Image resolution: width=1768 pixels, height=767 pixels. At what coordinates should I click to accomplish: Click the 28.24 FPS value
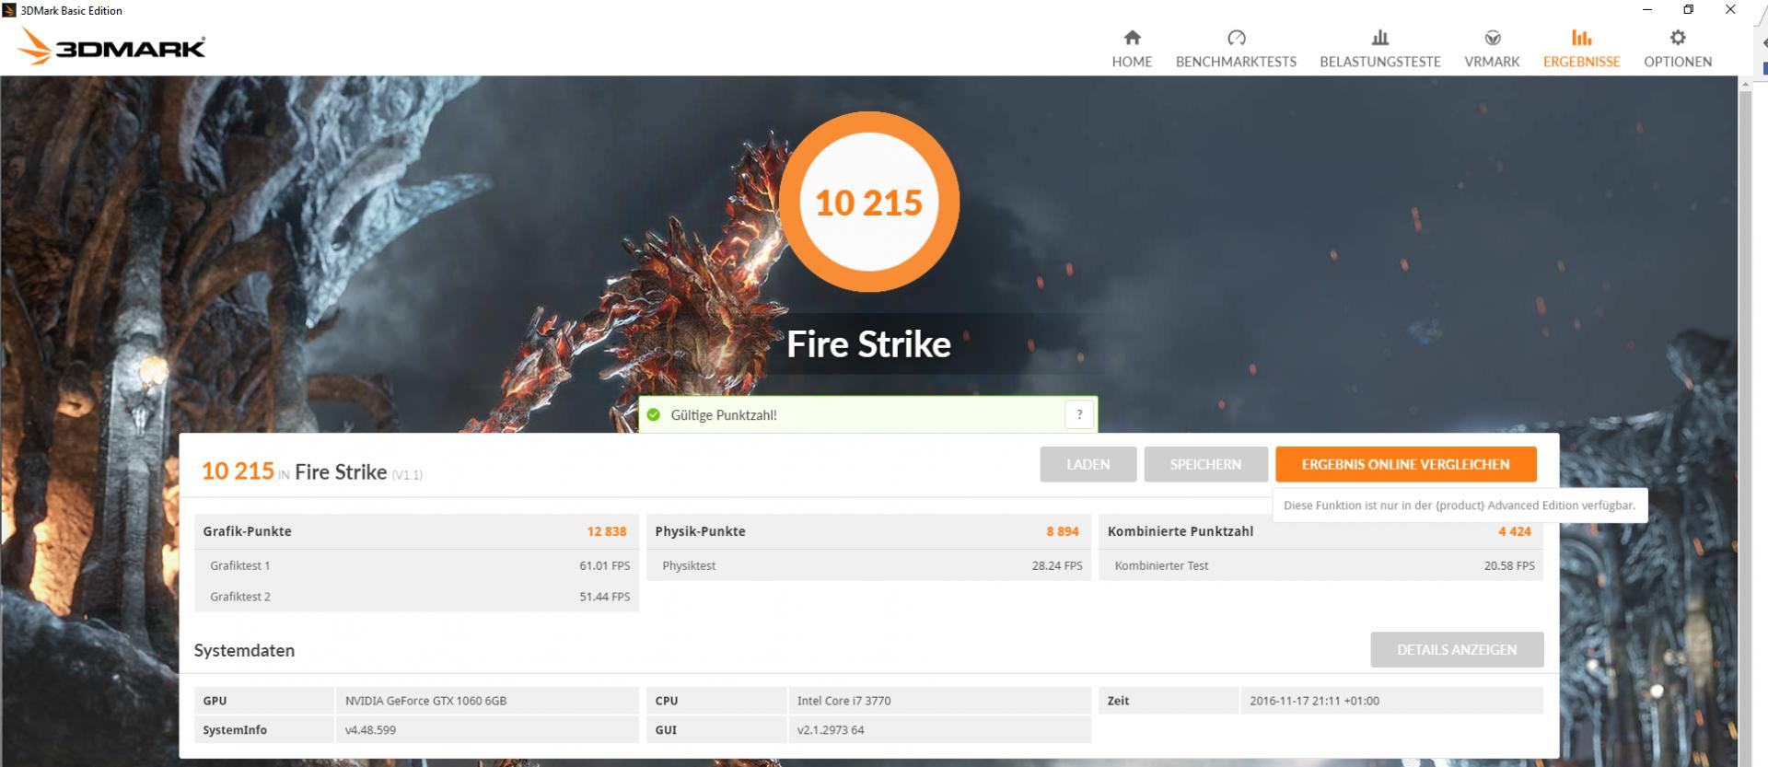click(x=1056, y=565)
